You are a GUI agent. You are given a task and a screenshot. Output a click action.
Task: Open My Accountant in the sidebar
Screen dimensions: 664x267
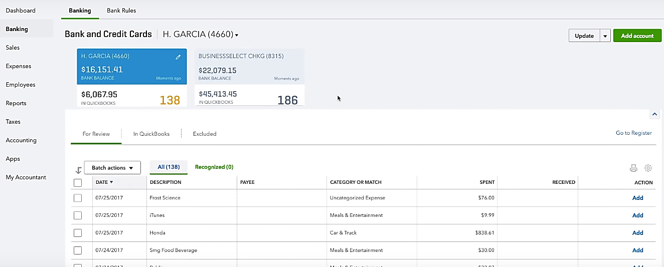26,177
